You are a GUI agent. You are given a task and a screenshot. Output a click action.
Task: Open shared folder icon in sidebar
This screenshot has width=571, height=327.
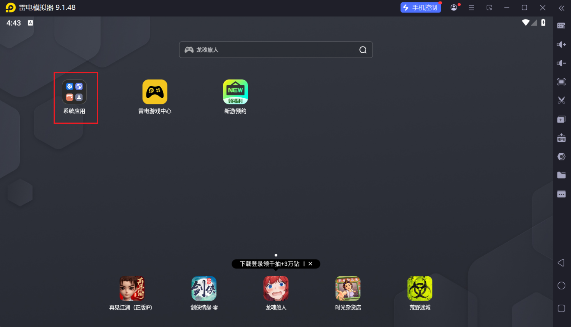(x=561, y=175)
